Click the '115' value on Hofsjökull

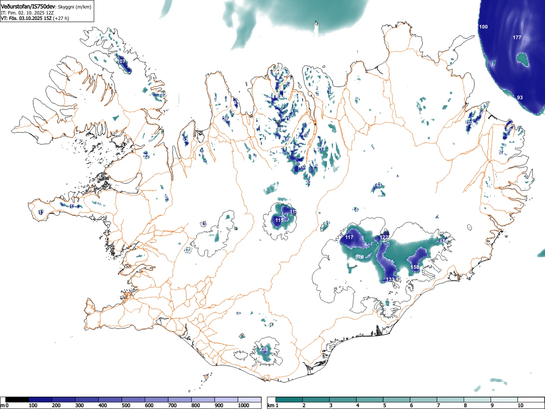pyautogui.click(x=279, y=220)
